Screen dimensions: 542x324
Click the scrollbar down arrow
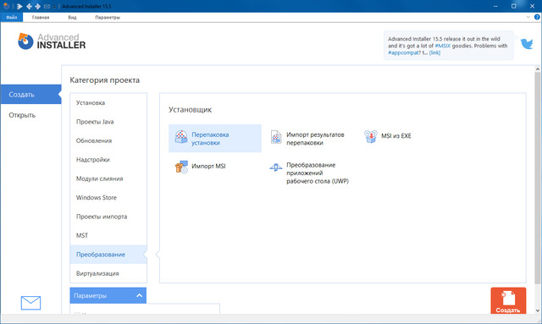(x=537, y=310)
